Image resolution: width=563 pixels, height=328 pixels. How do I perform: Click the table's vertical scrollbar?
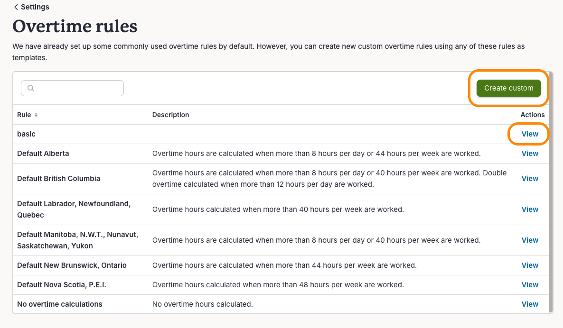[551, 192]
